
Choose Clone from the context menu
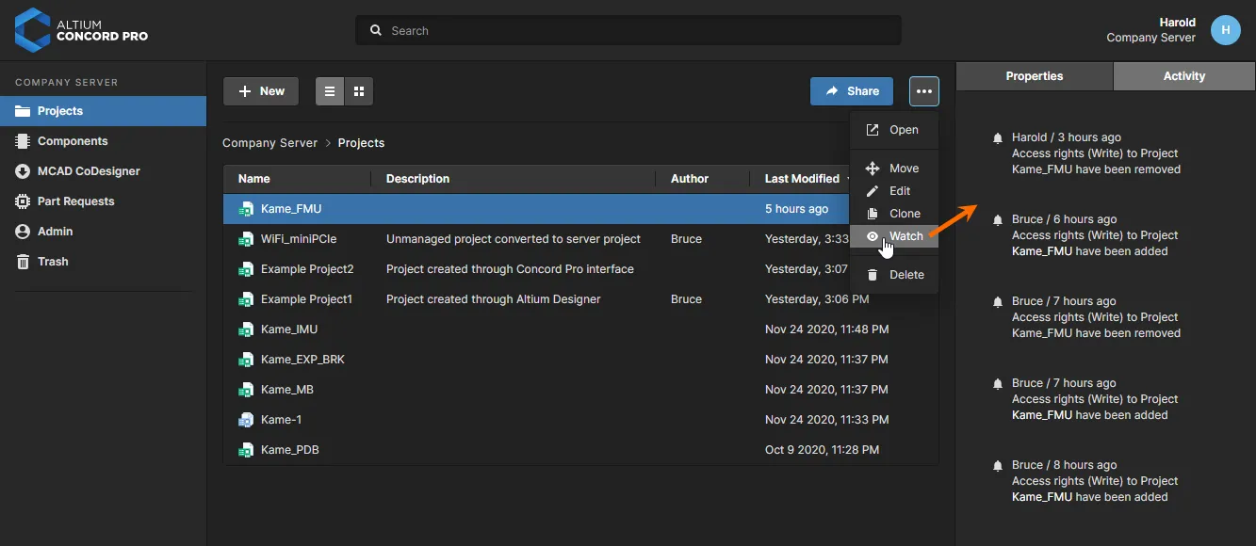[x=894, y=214]
